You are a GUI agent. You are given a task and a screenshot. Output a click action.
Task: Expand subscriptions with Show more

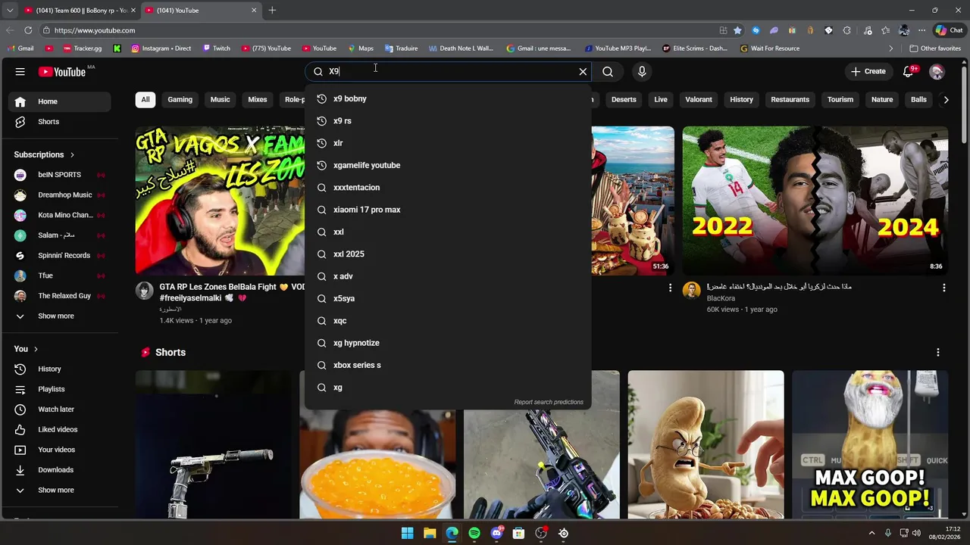pos(59,316)
